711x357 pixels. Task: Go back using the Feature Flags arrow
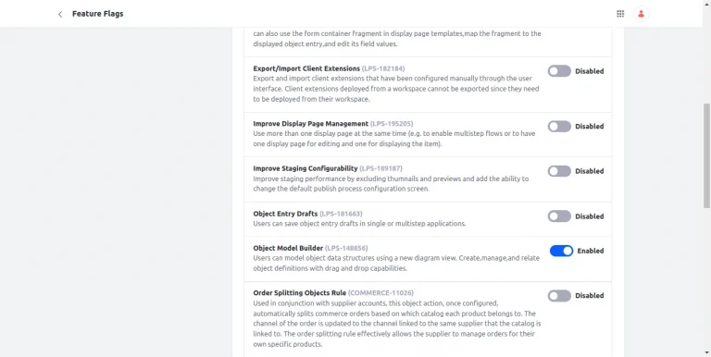coord(60,14)
